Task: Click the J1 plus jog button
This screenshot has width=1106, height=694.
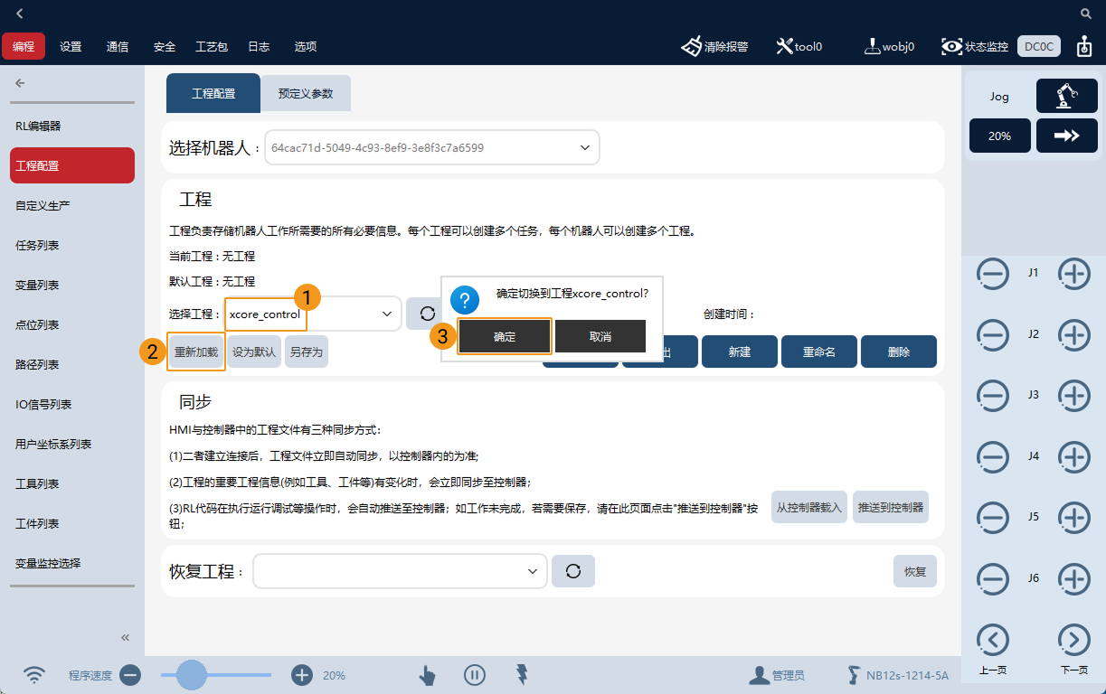Action: [1073, 274]
